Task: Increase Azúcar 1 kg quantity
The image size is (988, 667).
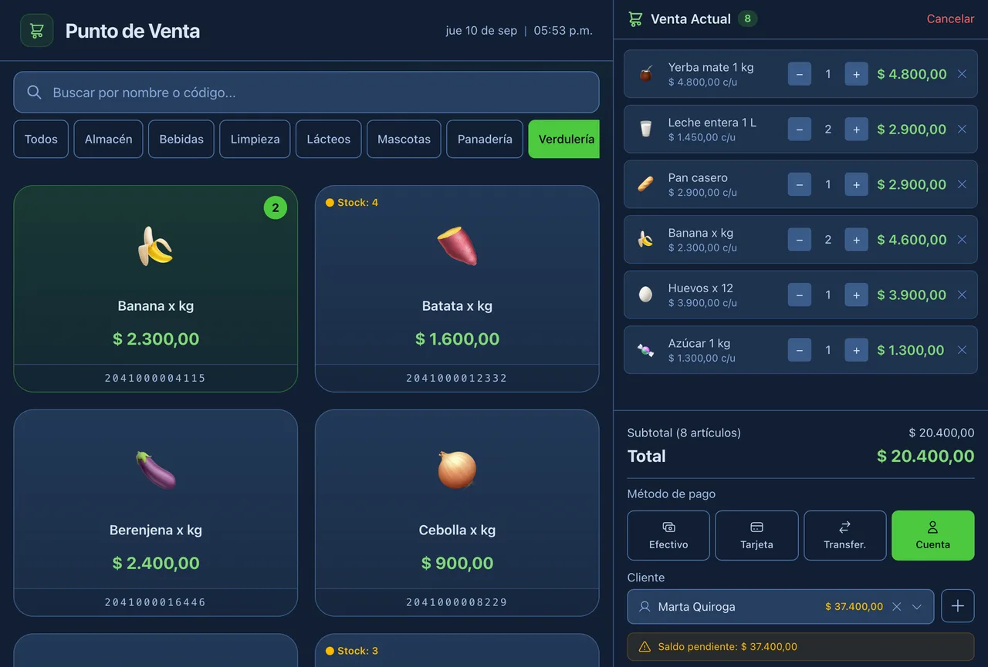Action: [x=856, y=350]
